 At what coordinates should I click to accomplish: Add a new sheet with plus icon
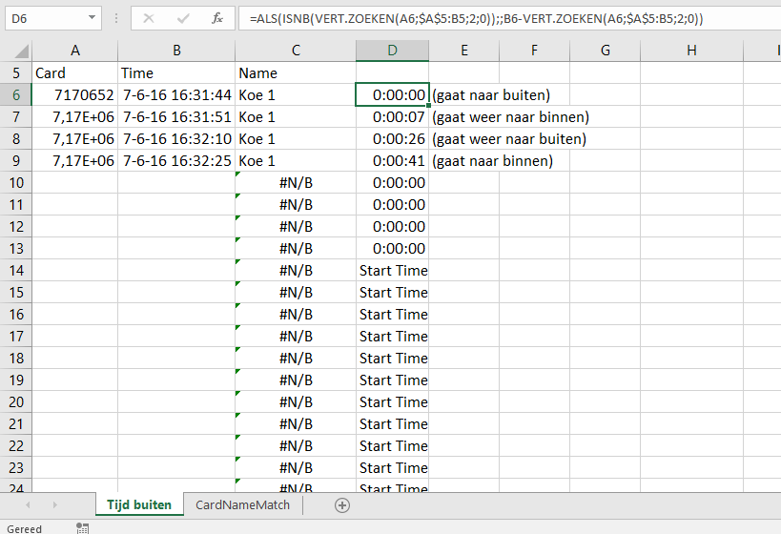(x=342, y=505)
